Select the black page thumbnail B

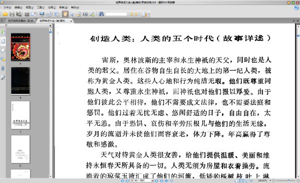20,81
